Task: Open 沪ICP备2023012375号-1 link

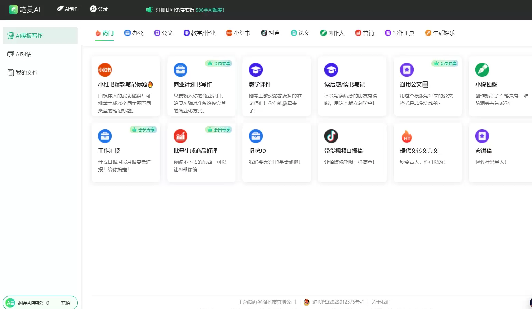Action: (338, 302)
